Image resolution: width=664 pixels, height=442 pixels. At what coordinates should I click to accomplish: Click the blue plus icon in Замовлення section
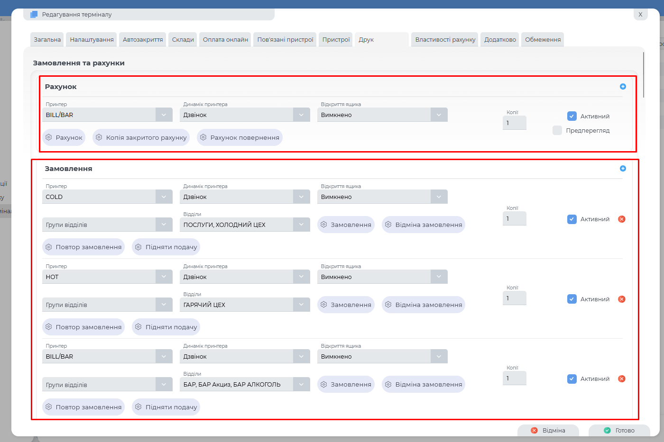click(623, 169)
